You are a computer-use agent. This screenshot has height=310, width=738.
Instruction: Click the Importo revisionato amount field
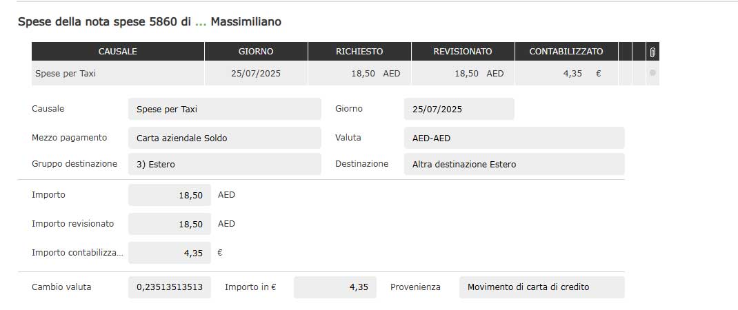pos(170,224)
